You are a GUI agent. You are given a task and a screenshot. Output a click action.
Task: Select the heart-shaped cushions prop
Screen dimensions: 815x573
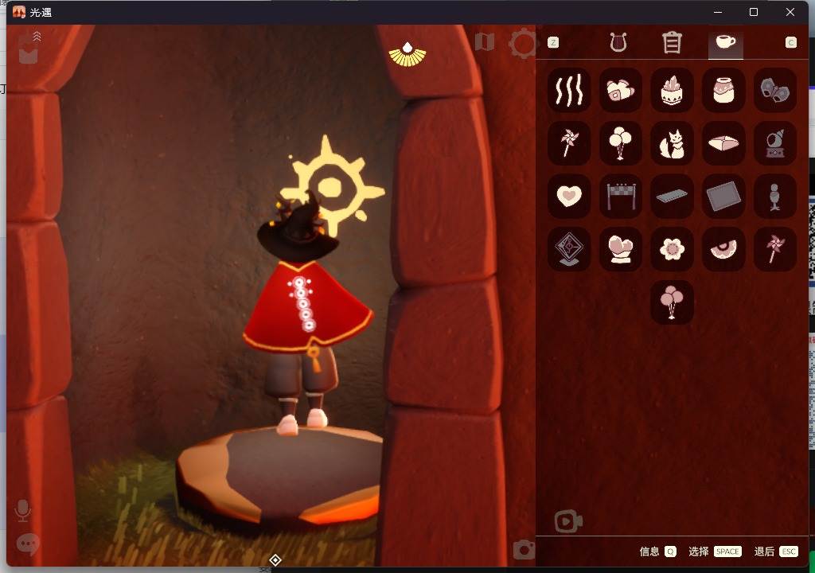click(x=621, y=90)
